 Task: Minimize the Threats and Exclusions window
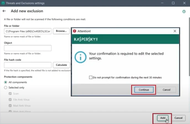pos(162,3)
